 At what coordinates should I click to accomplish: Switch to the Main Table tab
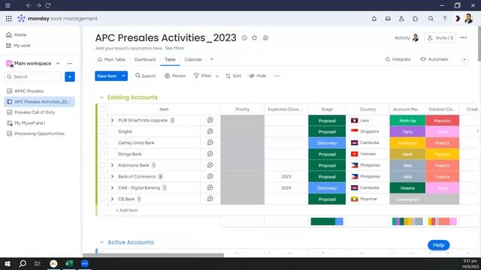pyautogui.click(x=111, y=59)
